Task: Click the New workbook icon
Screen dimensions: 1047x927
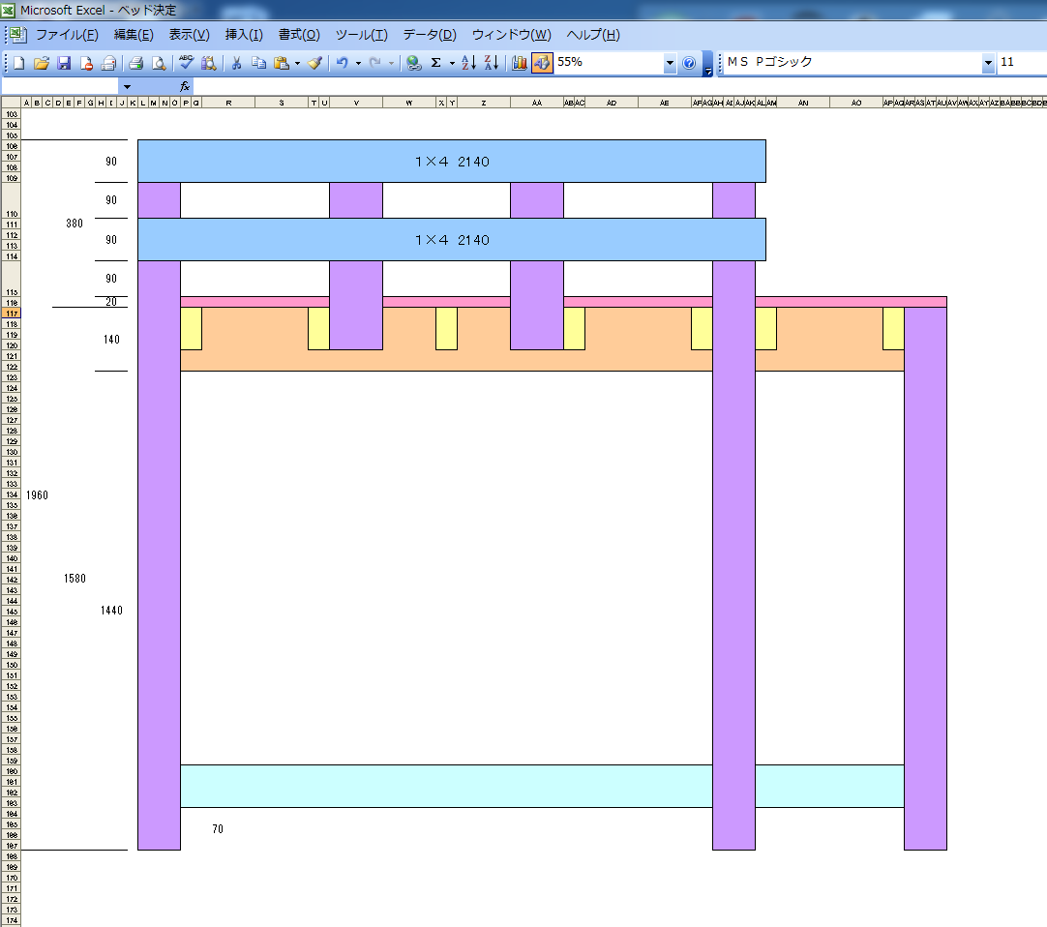Action: click(18, 63)
